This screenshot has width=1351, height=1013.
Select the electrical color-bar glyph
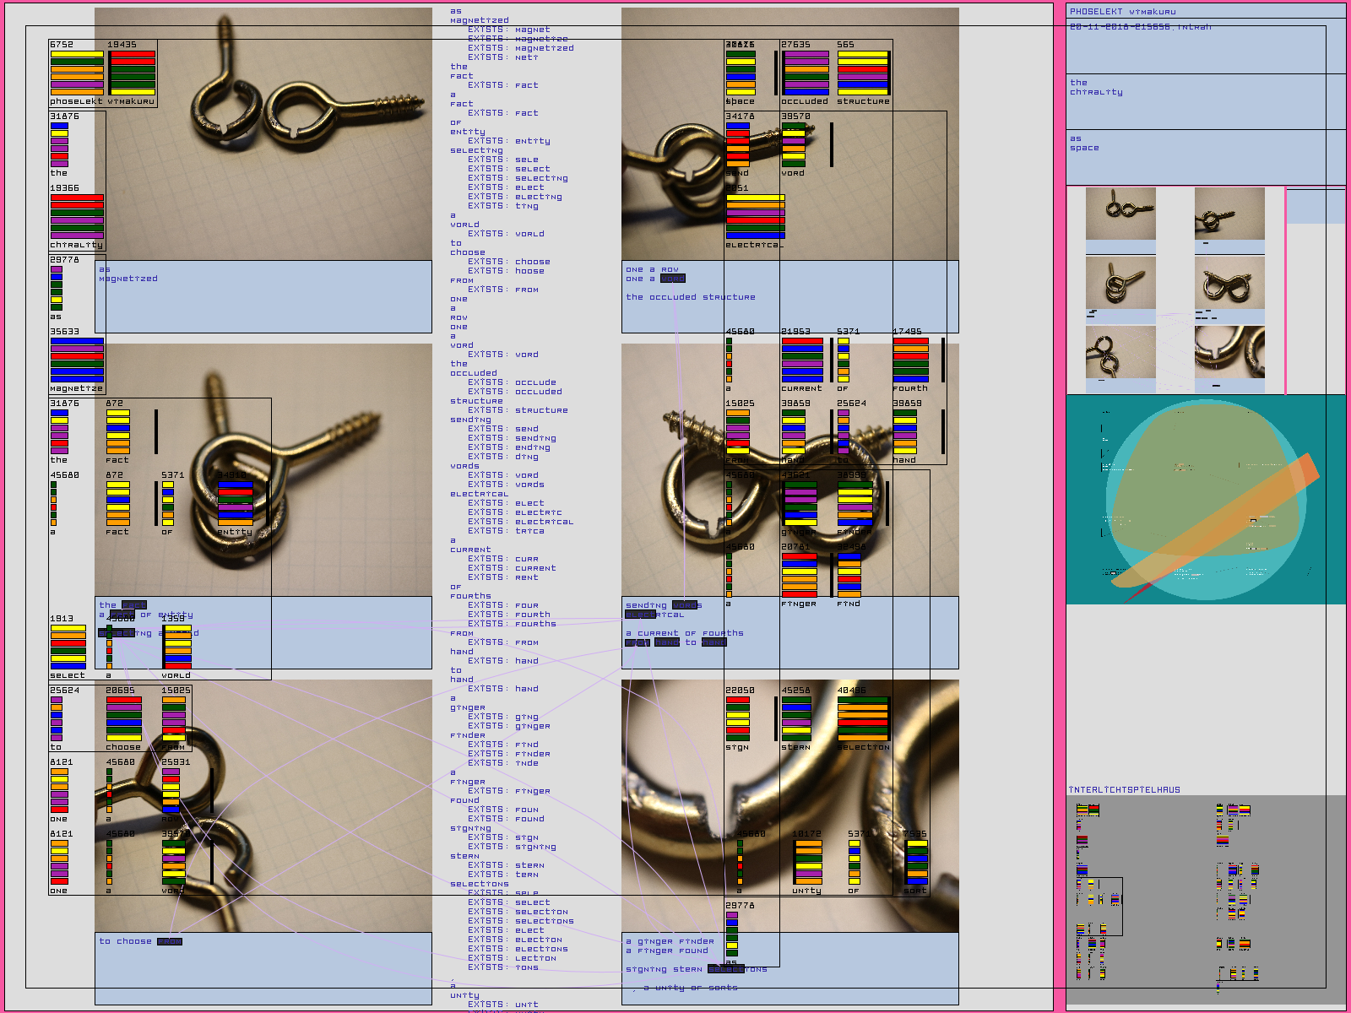756,216
